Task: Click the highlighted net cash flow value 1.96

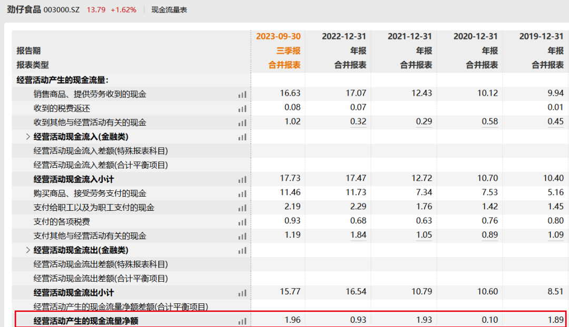Action: (293, 320)
